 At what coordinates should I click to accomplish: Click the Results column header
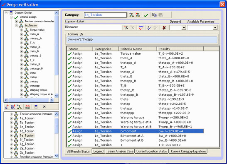pos(180,49)
